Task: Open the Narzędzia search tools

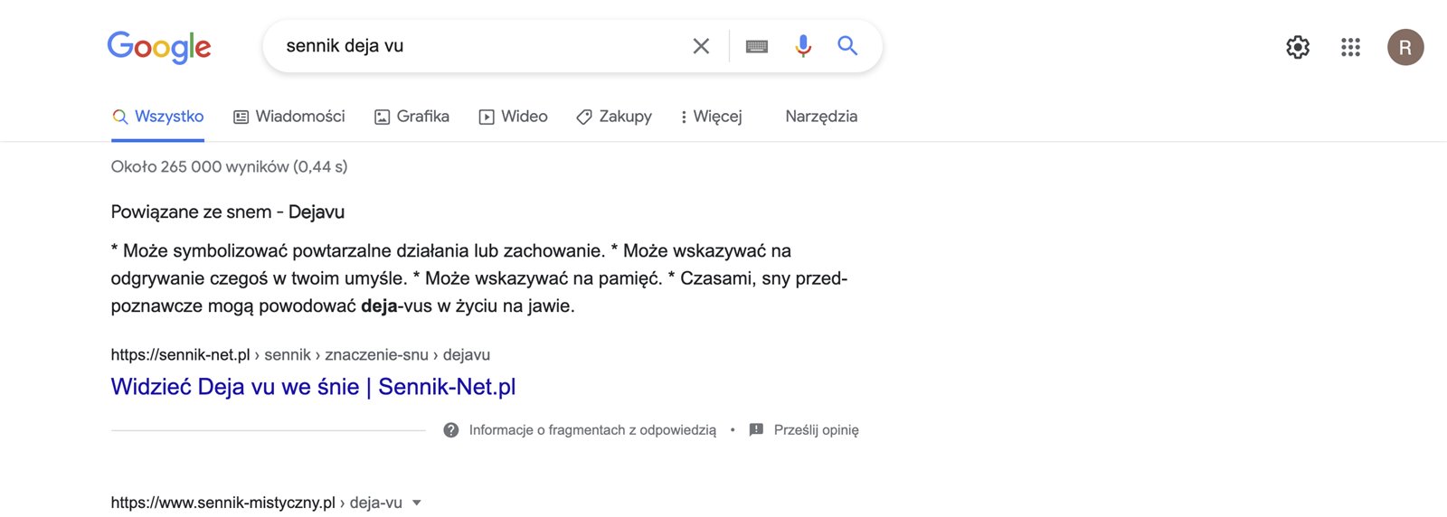Action: point(821,117)
